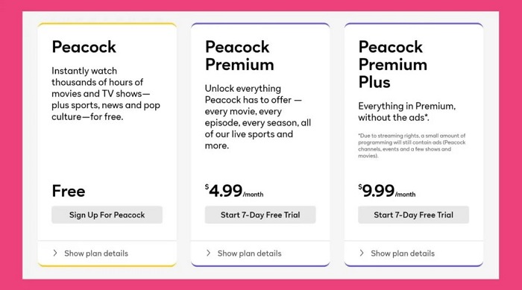Click Sign Up For Peacock button
The image size is (522, 290).
tap(107, 215)
